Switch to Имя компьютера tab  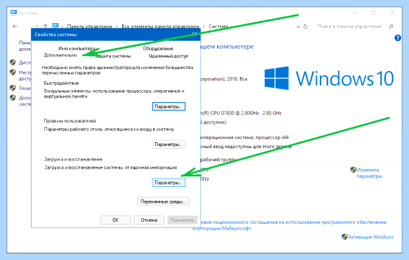[x=77, y=49]
